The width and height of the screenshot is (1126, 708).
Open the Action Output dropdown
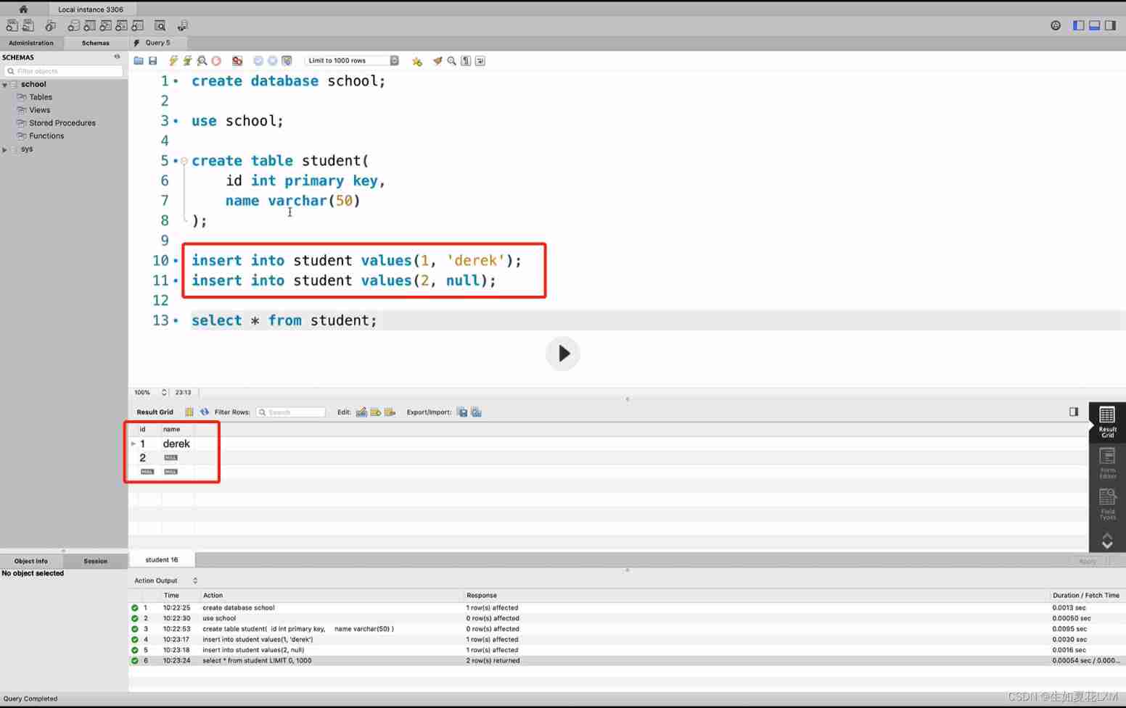tap(166, 580)
